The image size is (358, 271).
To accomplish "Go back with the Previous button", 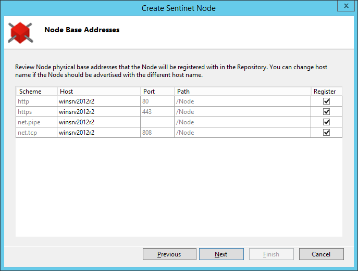I will 169,254.
